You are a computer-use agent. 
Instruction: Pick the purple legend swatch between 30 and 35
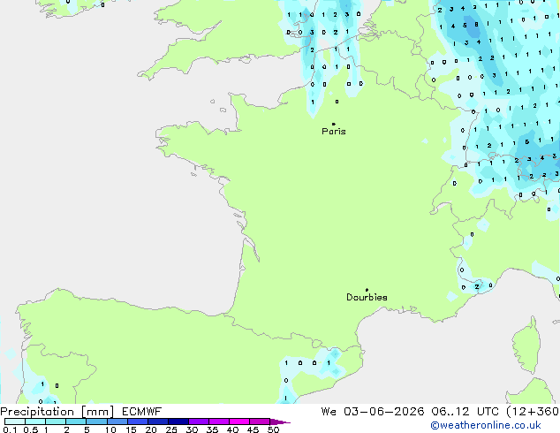click(x=199, y=422)
